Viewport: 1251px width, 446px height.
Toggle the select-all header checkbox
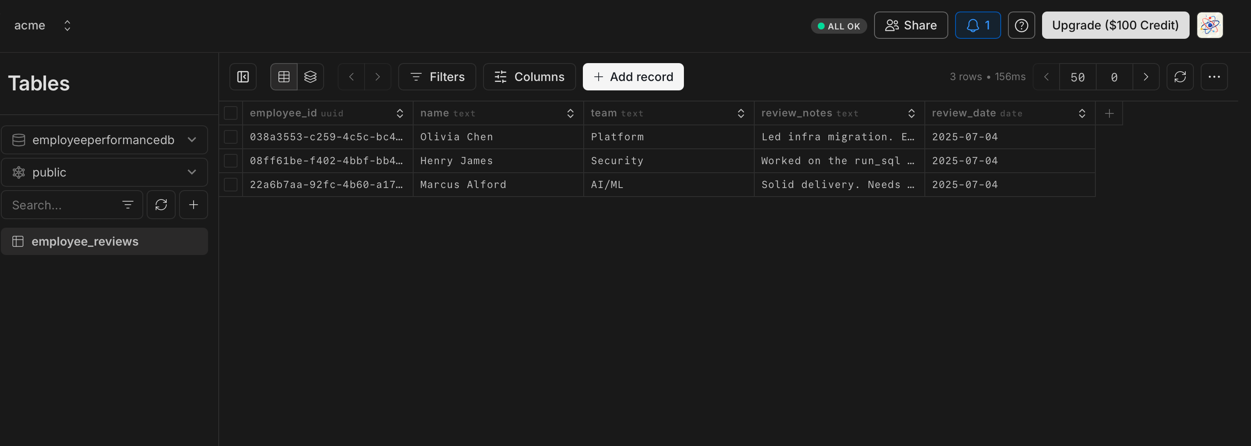click(231, 113)
